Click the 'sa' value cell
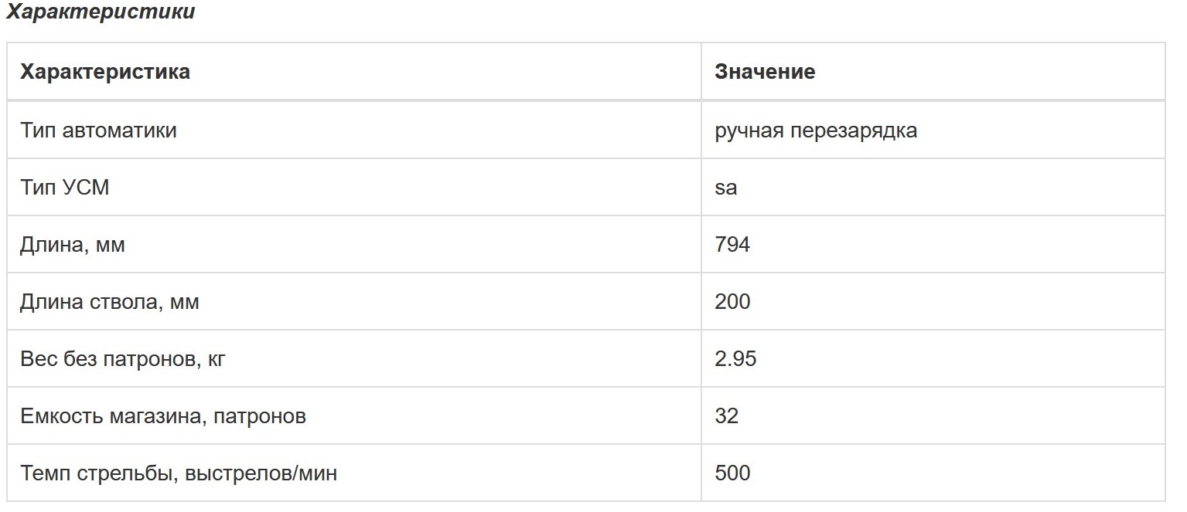Viewport: 1187px width, 512px height. [726, 188]
